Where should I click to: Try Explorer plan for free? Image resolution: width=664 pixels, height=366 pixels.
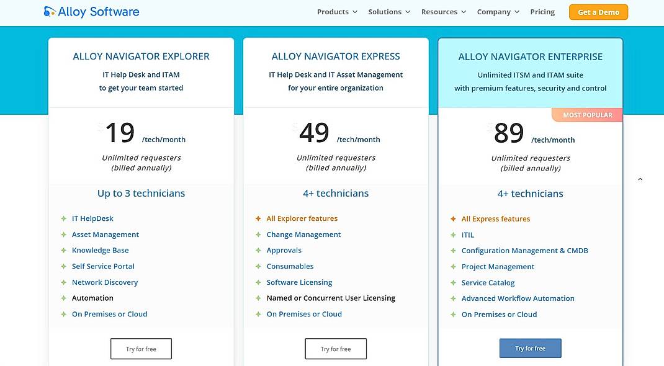coord(141,349)
